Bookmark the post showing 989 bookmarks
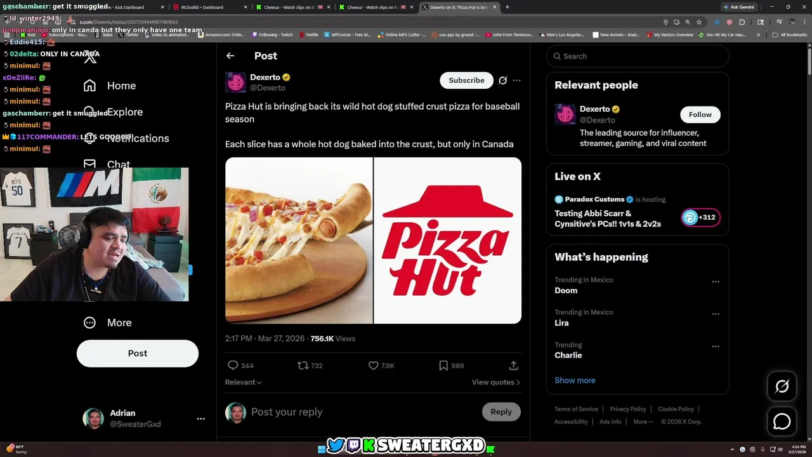The image size is (812, 457). 451,366
